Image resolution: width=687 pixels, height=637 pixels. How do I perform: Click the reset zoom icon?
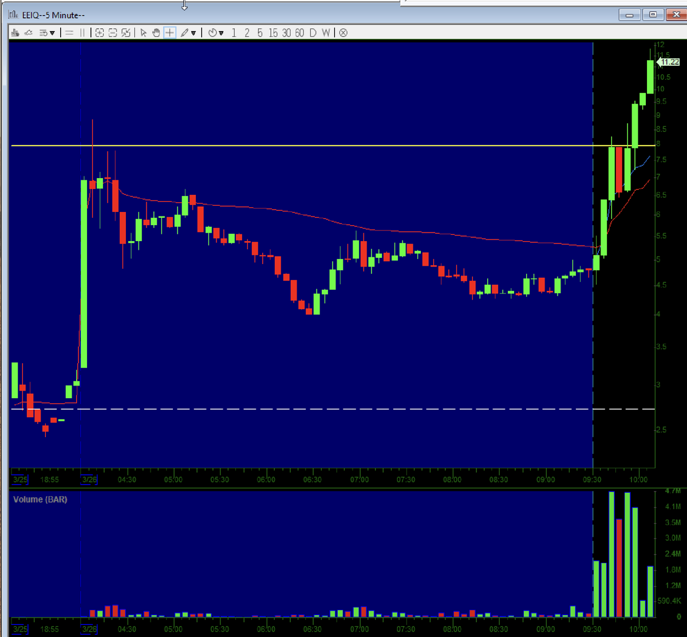coord(126,33)
